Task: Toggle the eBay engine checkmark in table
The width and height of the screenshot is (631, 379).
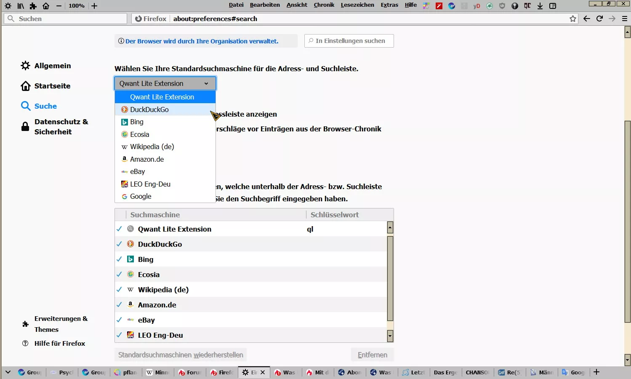Action: pyautogui.click(x=119, y=320)
